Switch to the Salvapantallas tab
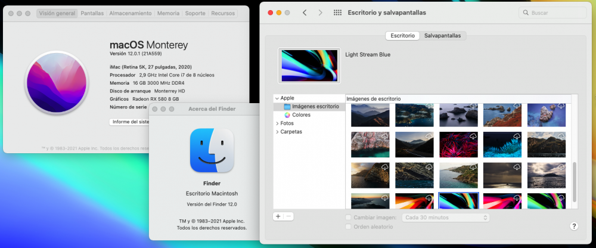 (442, 35)
